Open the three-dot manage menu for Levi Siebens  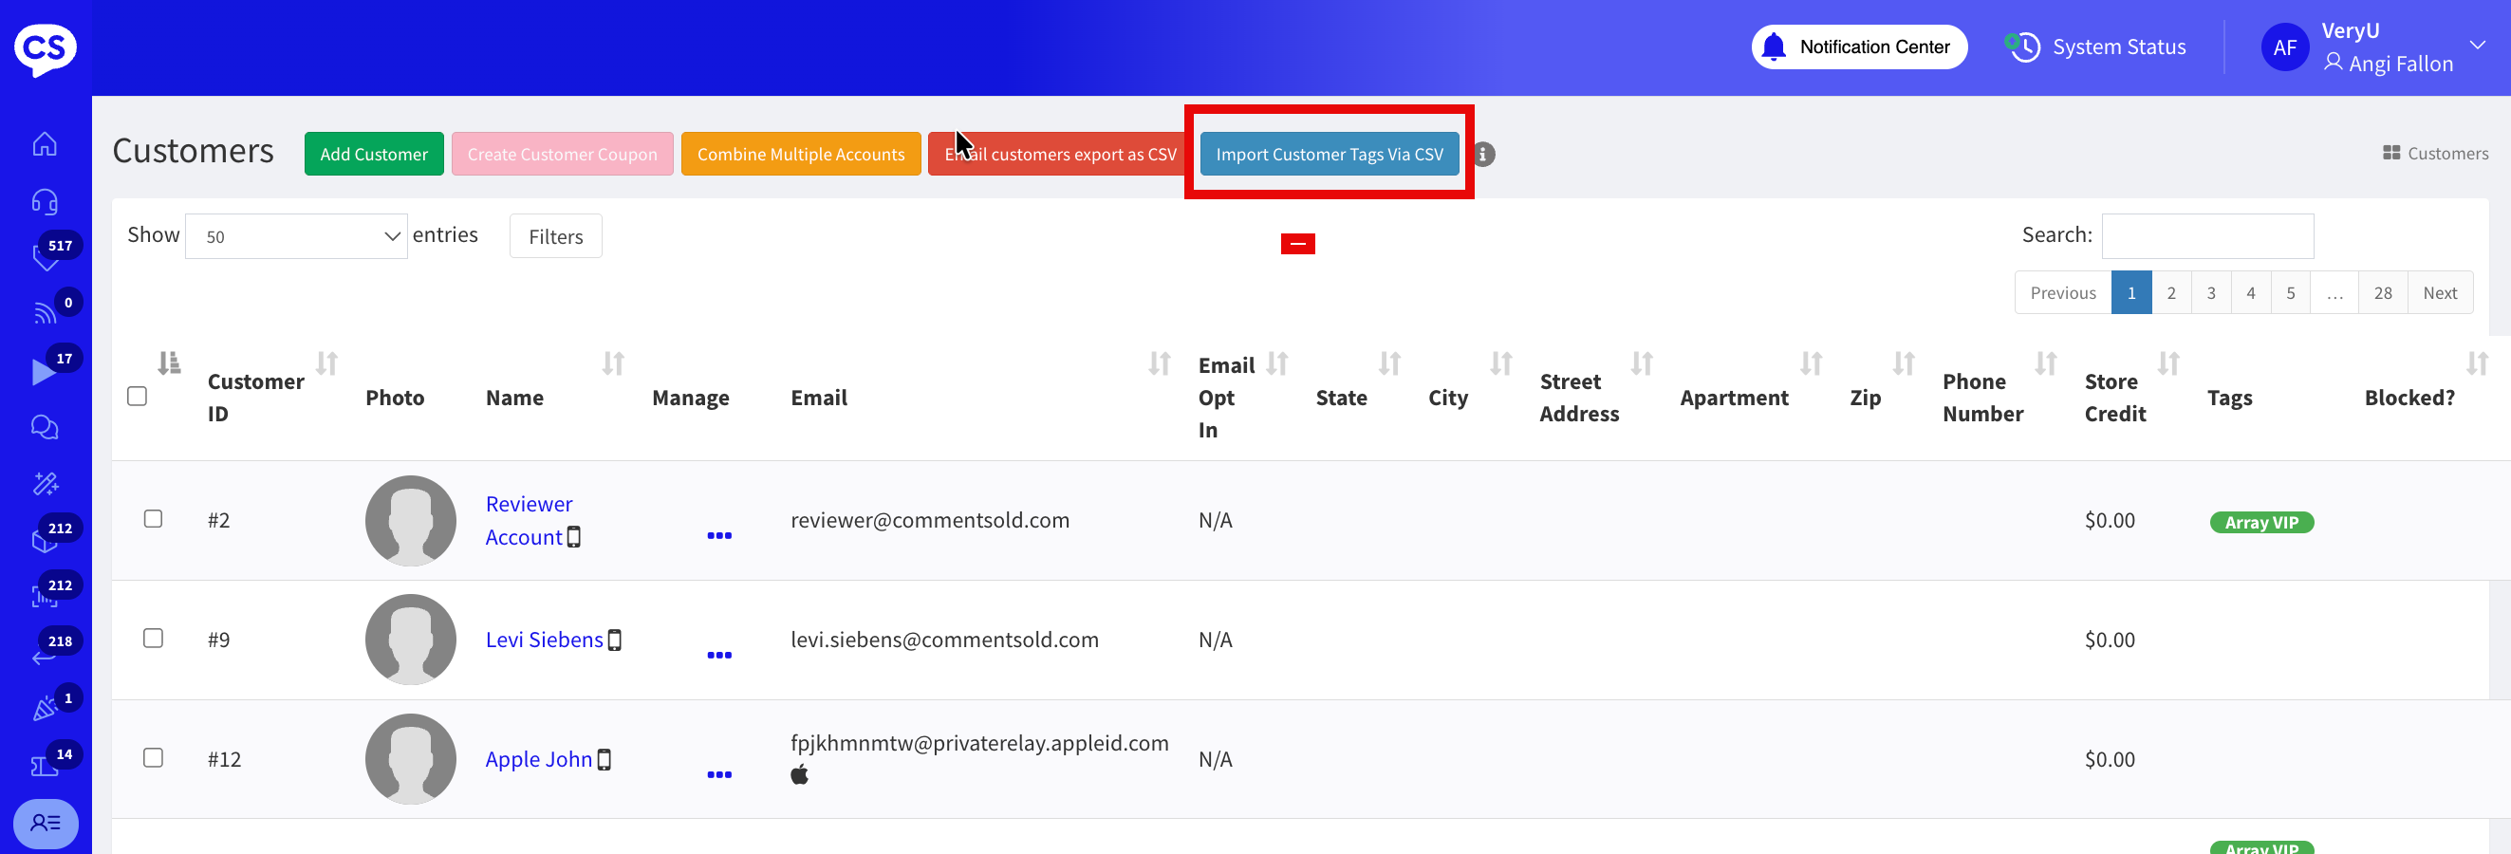point(718,655)
